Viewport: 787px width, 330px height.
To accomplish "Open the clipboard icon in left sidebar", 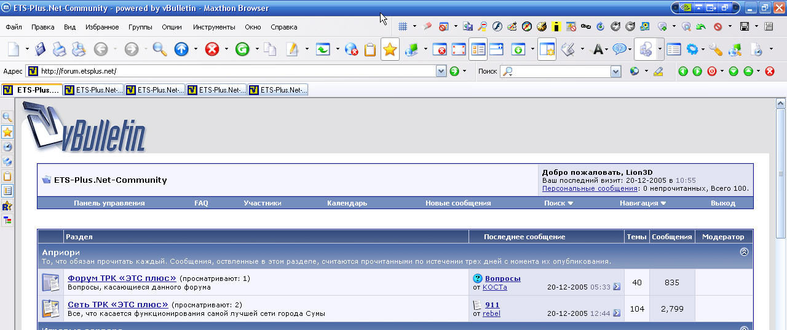I will pyautogui.click(x=7, y=176).
